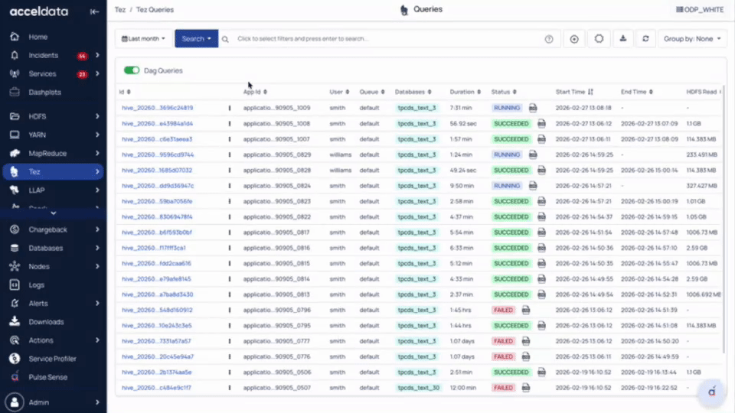Click the search help question mark icon
This screenshot has width=735, height=413.
[x=549, y=39]
